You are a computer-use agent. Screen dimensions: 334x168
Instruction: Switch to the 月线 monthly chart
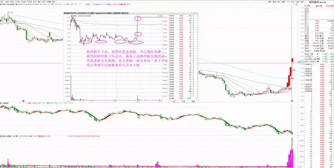tap(44, 2)
